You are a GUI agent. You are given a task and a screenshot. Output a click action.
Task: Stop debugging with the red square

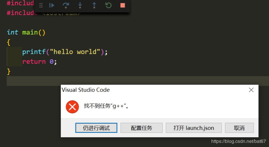coord(123,6)
